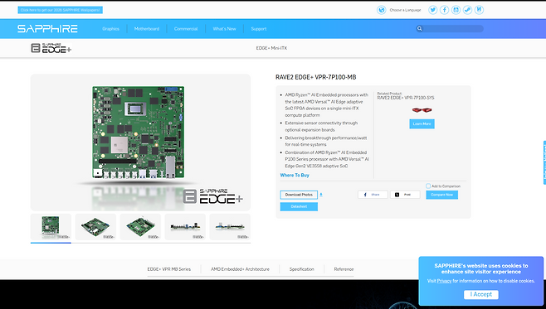
Task: Open SAPPHIRE's Twitter page icon
Action: click(x=433, y=10)
